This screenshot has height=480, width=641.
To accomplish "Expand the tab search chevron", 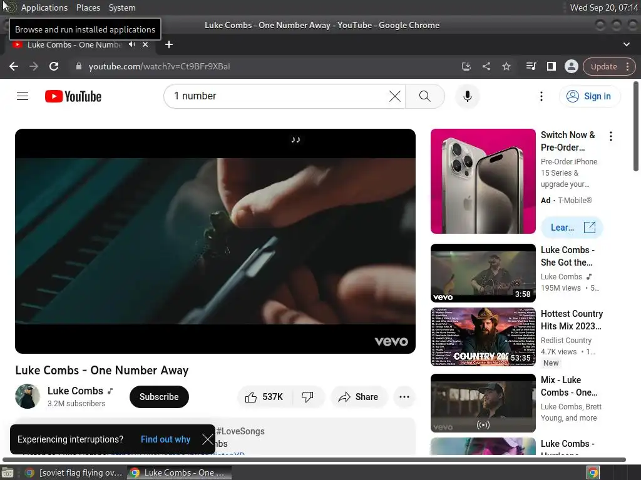I will [x=626, y=44].
